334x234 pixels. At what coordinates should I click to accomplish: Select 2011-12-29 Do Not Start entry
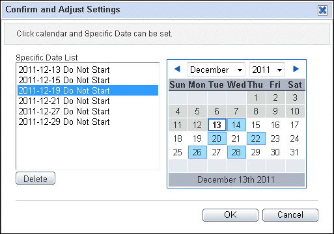click(x=88, y=122)
